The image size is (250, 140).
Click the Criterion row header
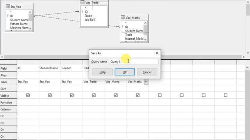tap(9, 109)
